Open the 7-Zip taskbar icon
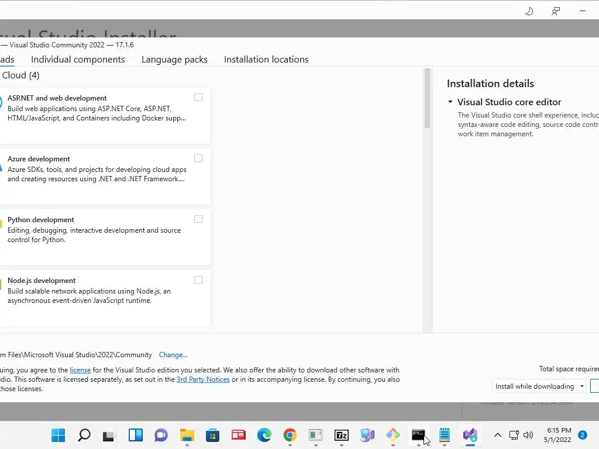Screen dimensions: 599x449 pos(342,435)
